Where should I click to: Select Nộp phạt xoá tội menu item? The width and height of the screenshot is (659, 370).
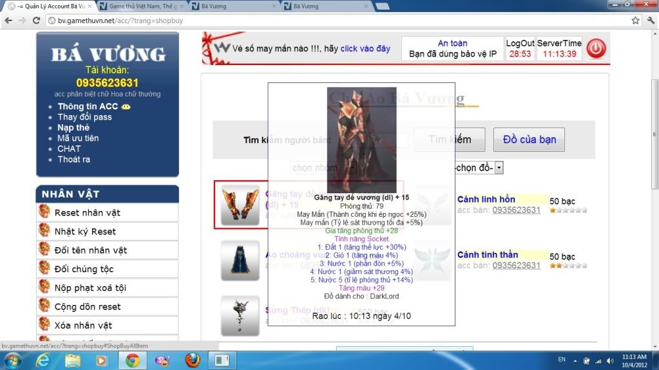pyautogui.click(x=107, y=288)
